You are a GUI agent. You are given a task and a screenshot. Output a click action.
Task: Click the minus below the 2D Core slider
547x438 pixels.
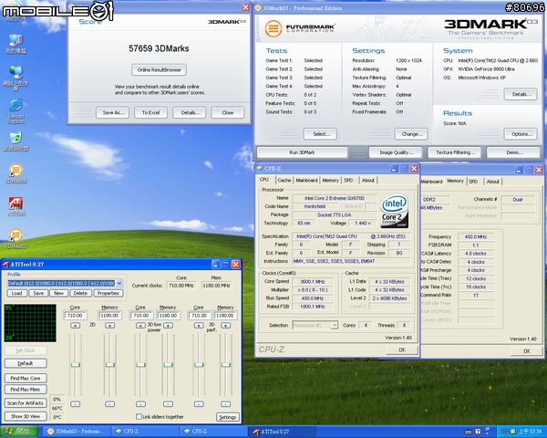[75, 403]
